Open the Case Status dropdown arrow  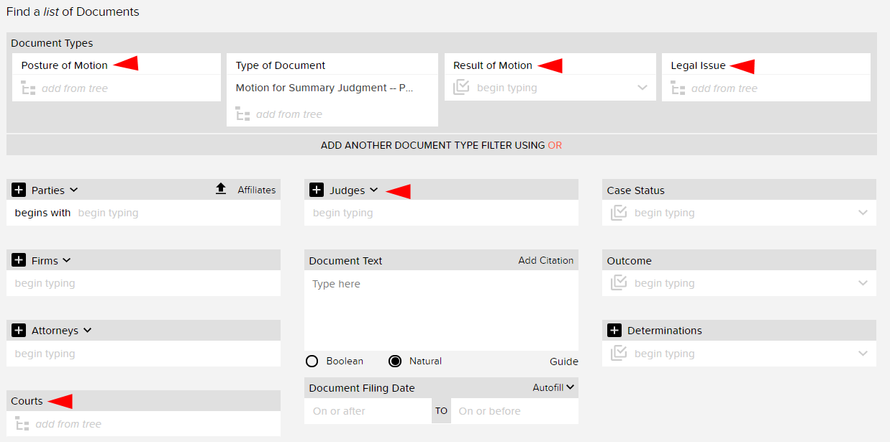click(x=863, y=213)
